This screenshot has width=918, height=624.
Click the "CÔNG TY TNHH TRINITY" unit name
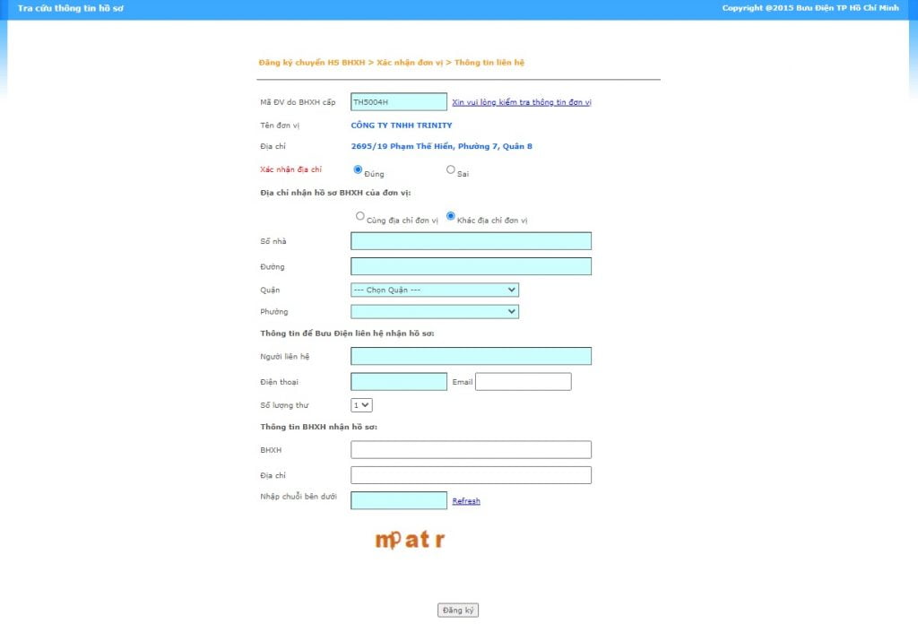(401, 126)
